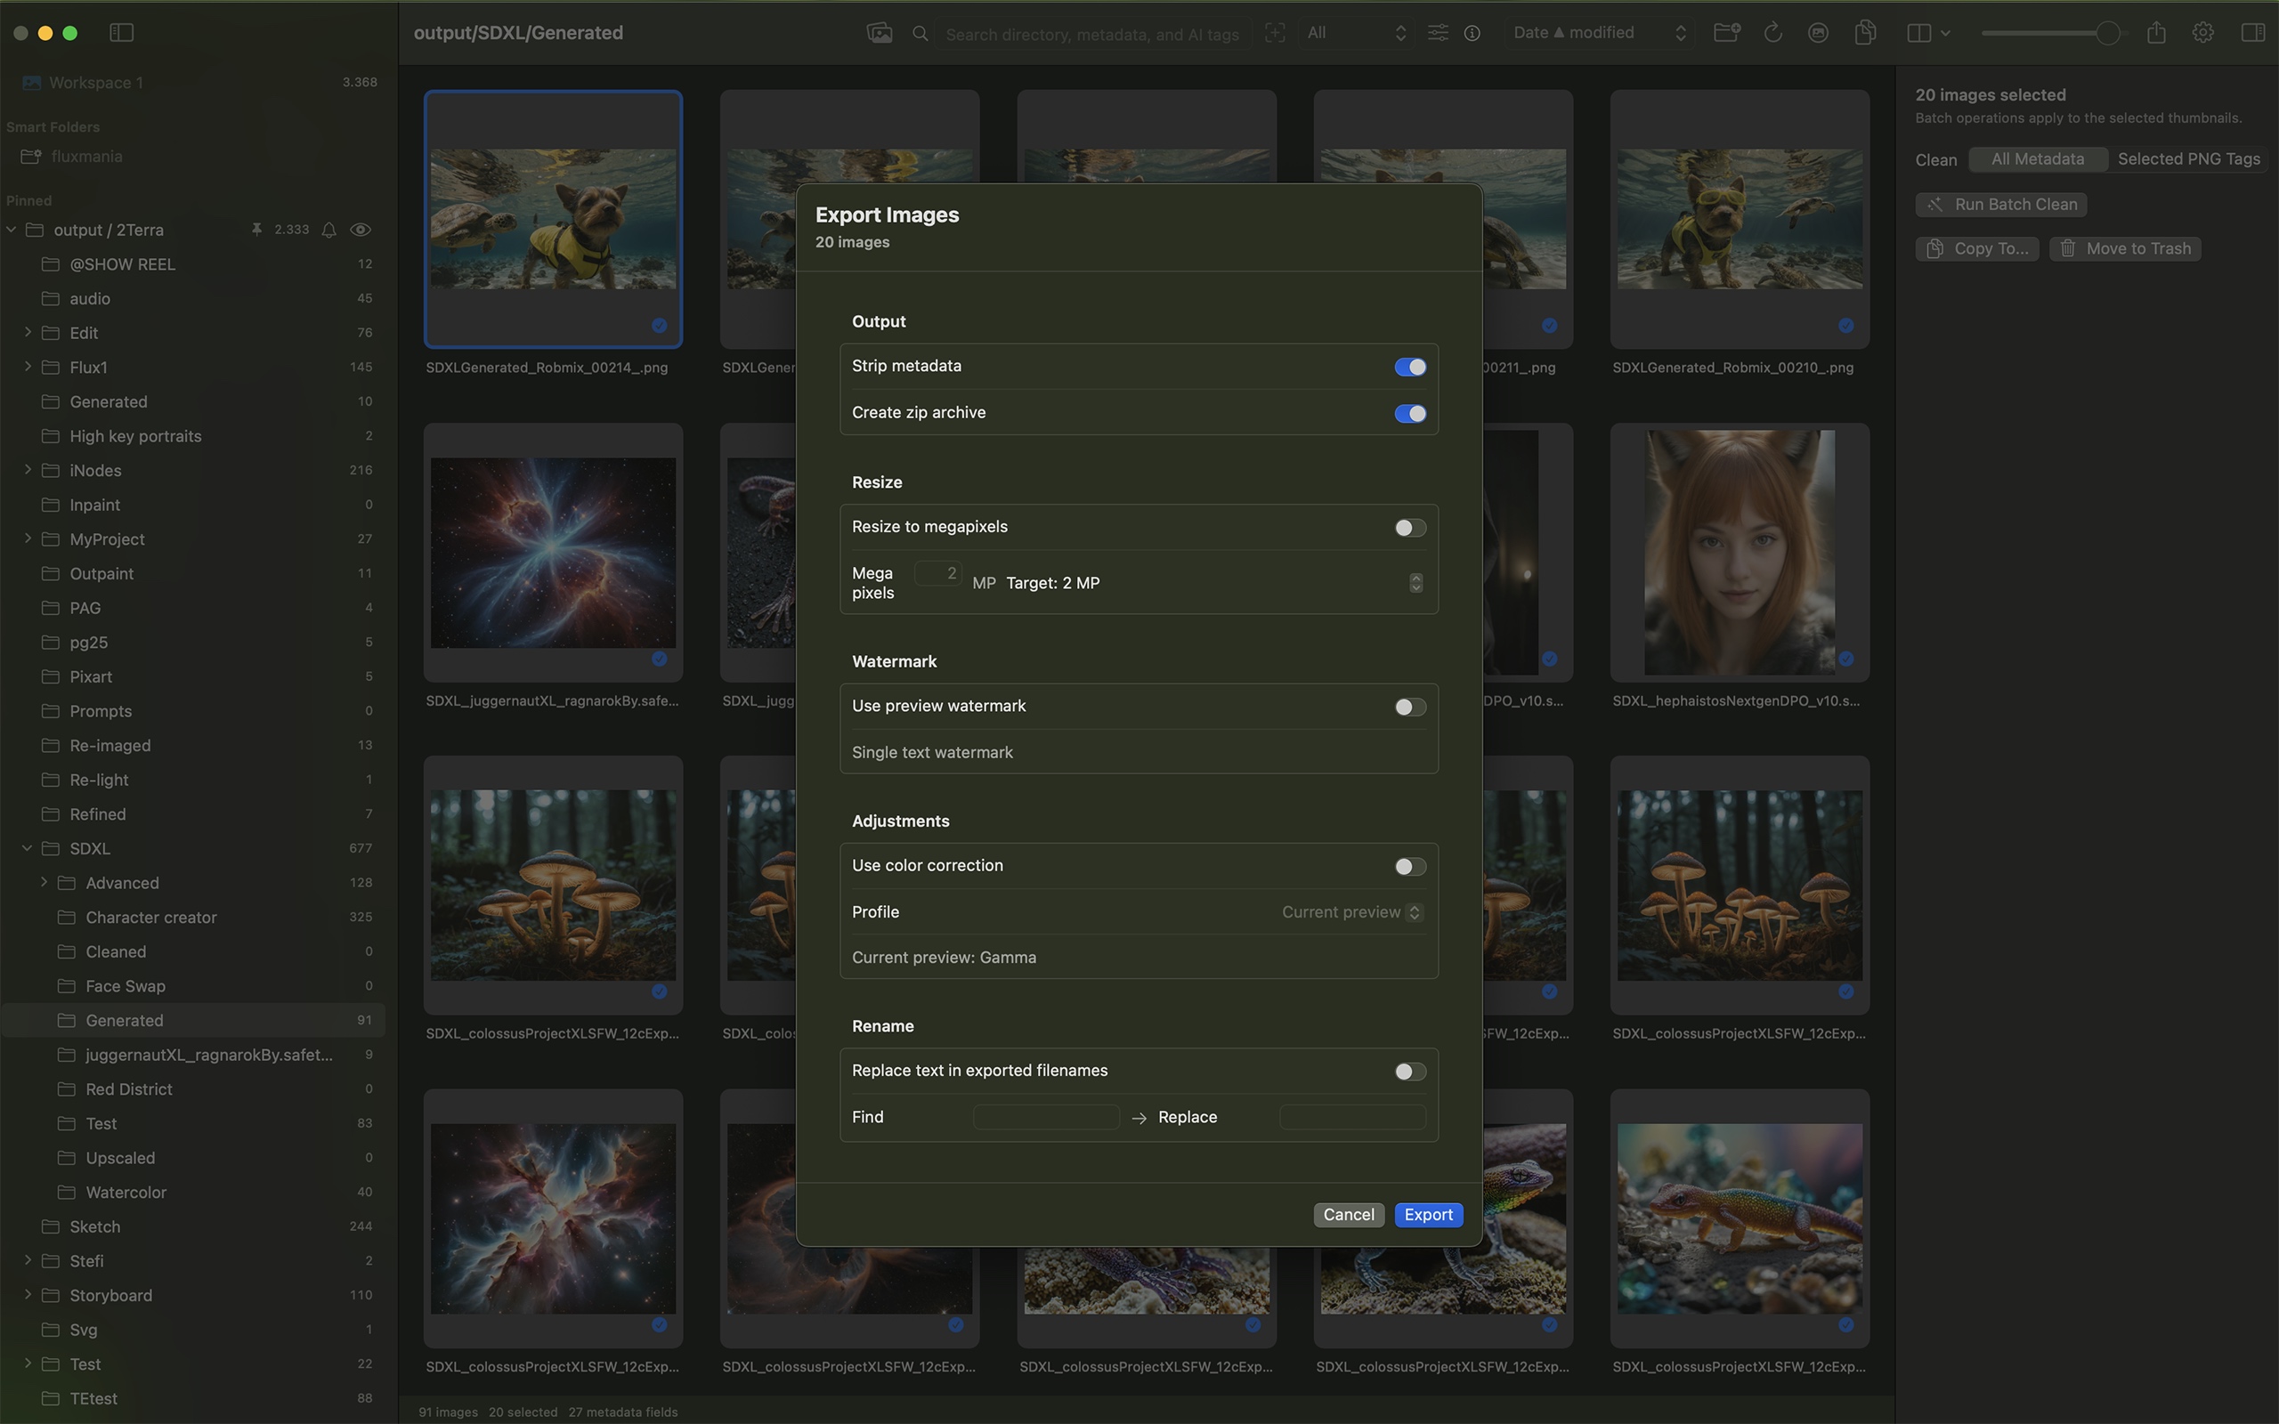Click the fluxmania smart folder icon

click(x=31, y=157)
